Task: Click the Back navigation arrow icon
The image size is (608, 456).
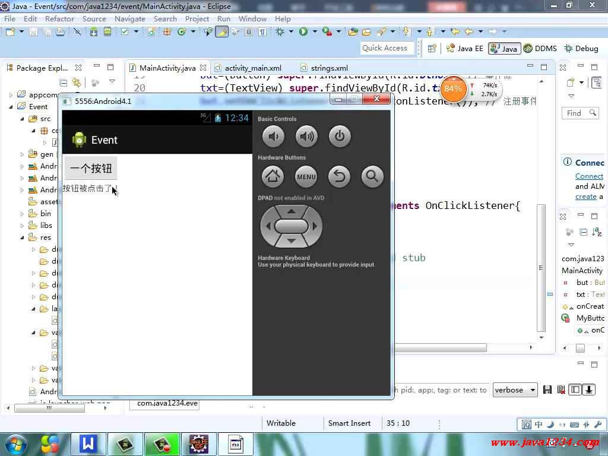Action: 469,31
